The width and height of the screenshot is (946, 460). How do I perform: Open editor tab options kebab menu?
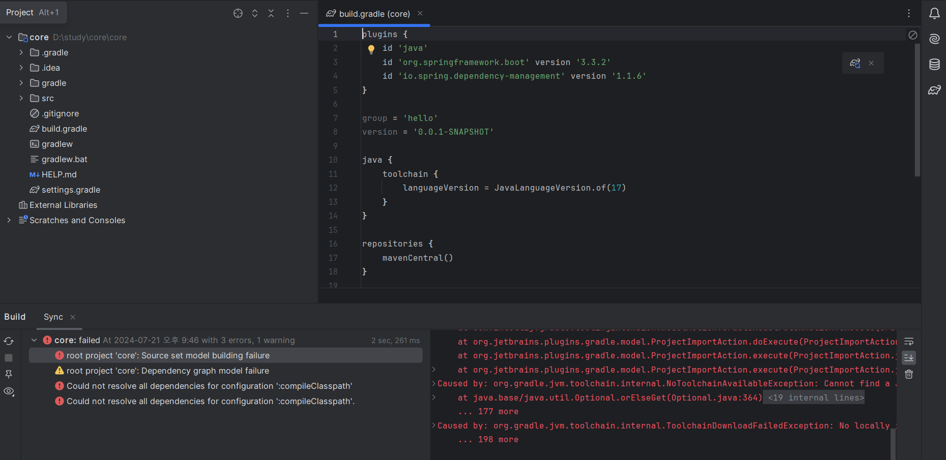[909, 13]
